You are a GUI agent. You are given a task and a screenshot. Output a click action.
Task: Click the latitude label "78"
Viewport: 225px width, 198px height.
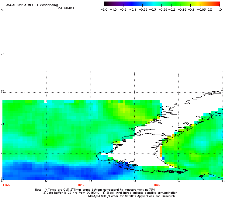[x=2, y=54]
